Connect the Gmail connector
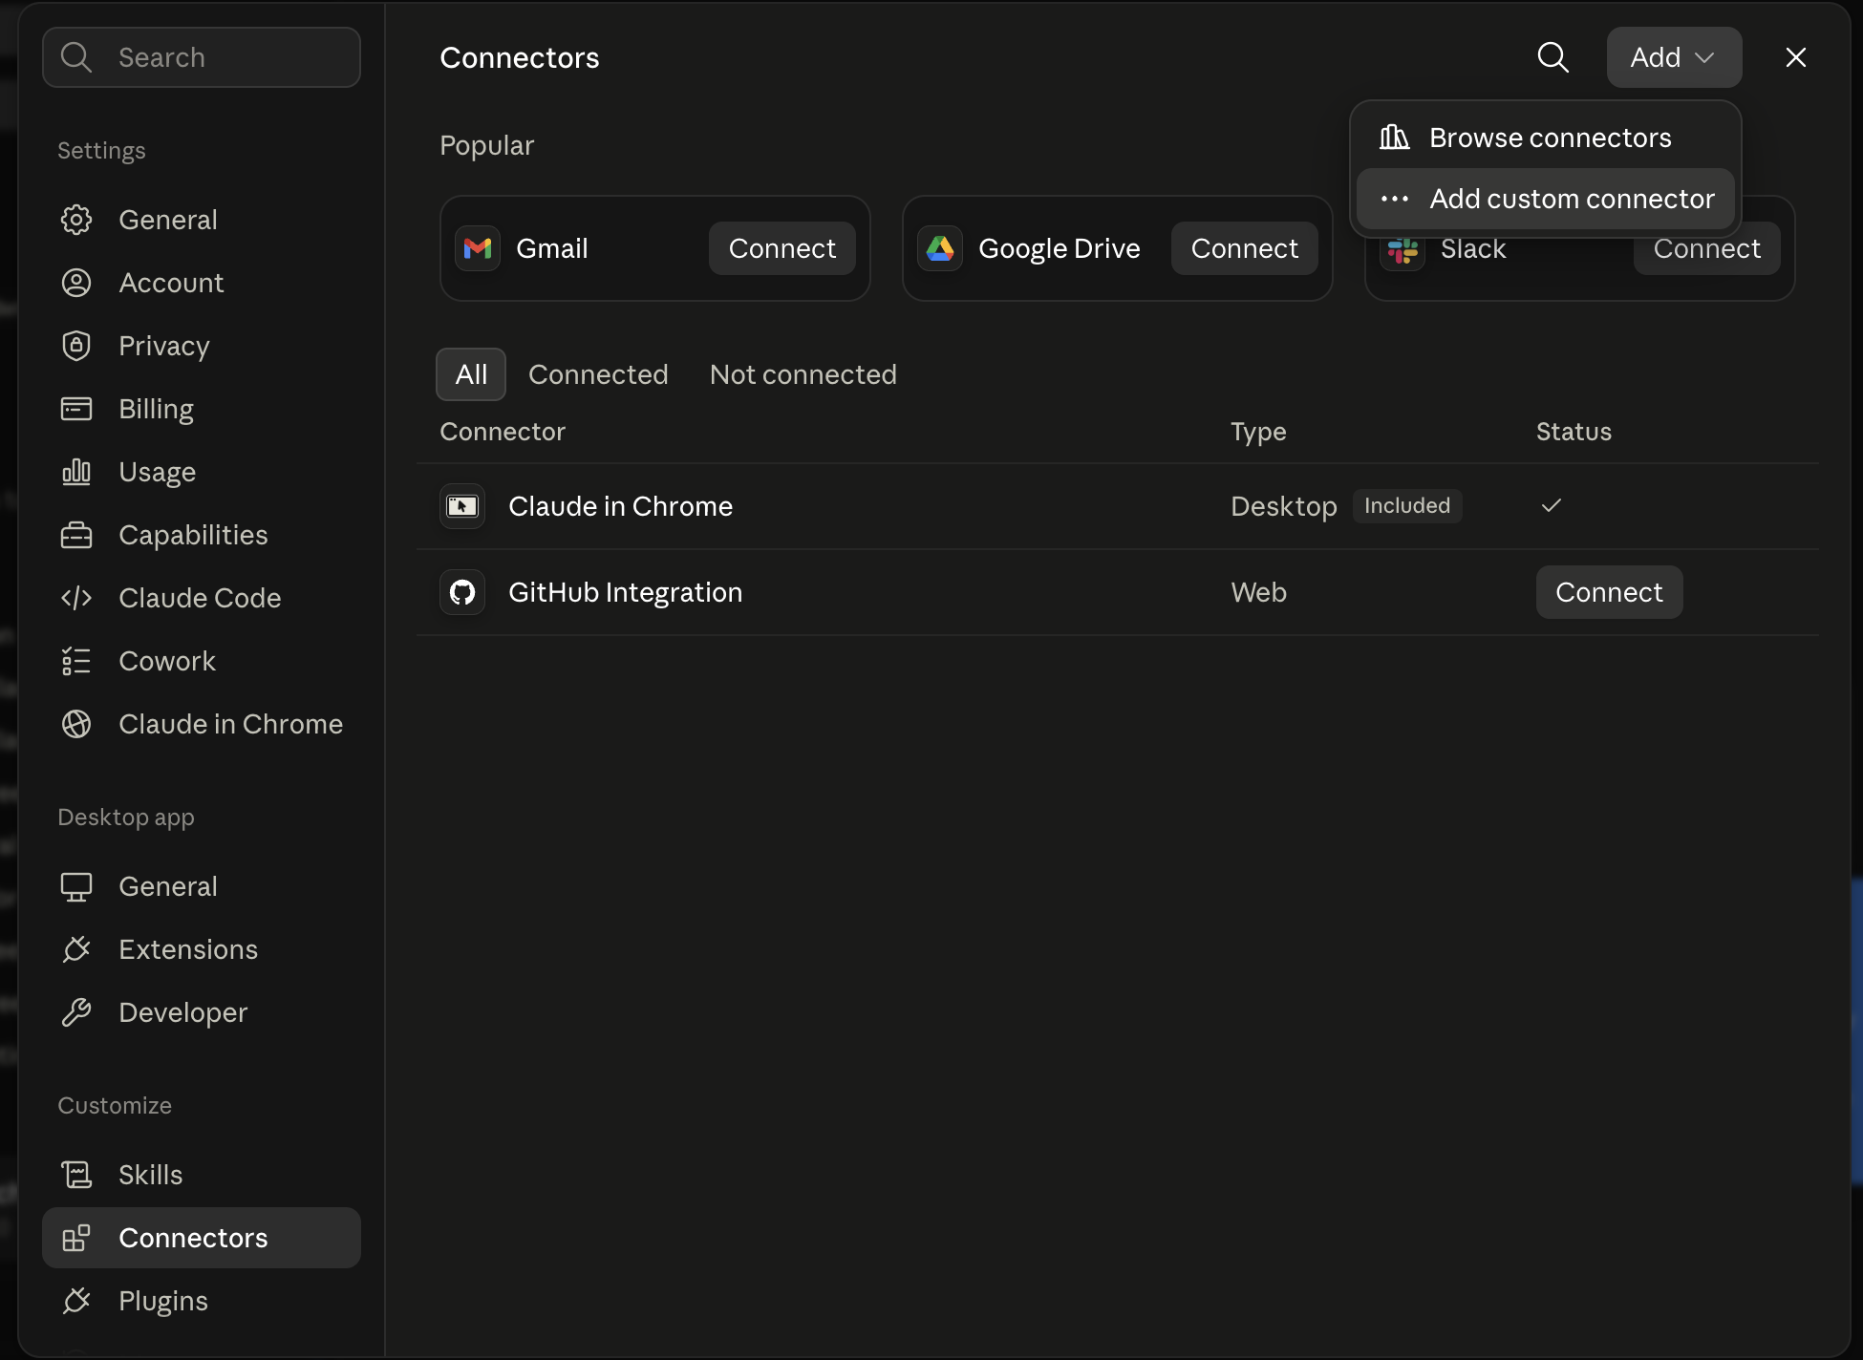 click(782, 248)
